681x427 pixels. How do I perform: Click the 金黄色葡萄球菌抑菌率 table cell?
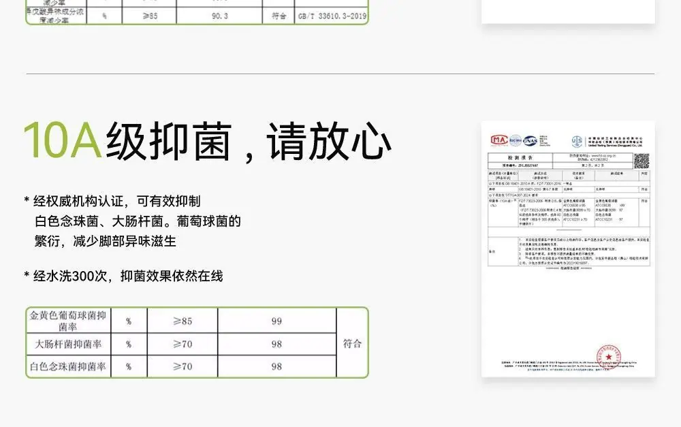pos(67,321)
